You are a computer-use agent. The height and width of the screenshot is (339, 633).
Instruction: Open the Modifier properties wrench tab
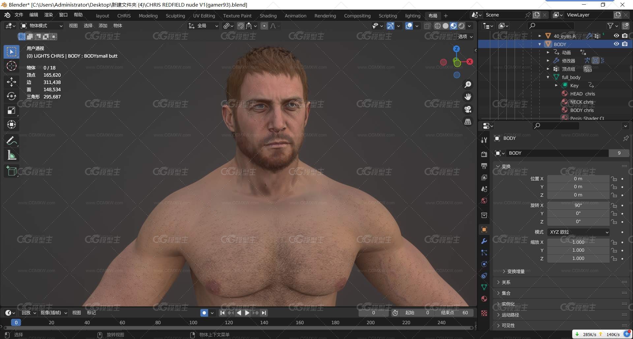pos(484,241)
